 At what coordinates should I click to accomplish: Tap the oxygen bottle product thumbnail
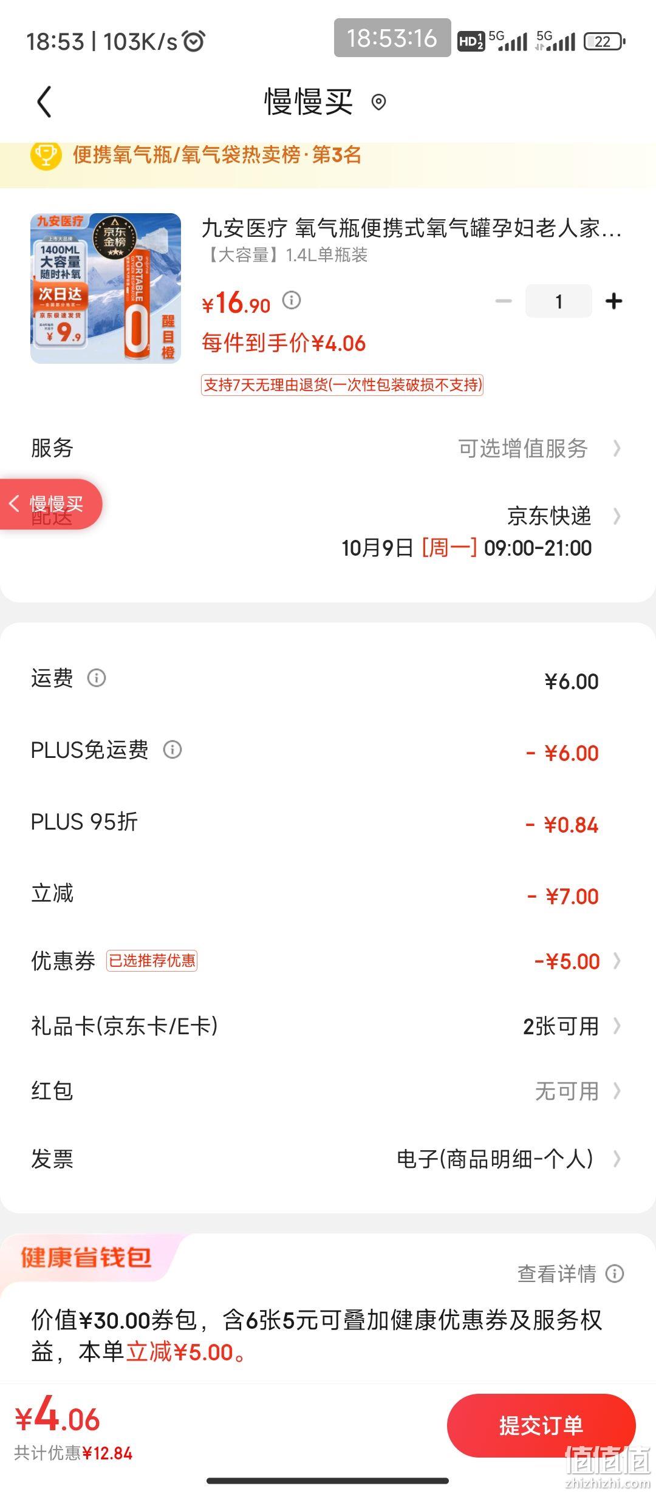coord(106,288)
